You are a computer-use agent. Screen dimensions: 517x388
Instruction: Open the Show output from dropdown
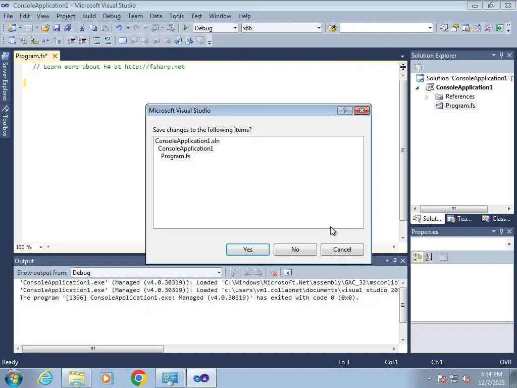pos(219,272)
